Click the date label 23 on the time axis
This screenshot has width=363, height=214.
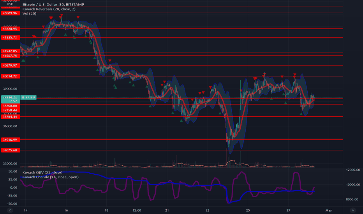click(208, 210)
